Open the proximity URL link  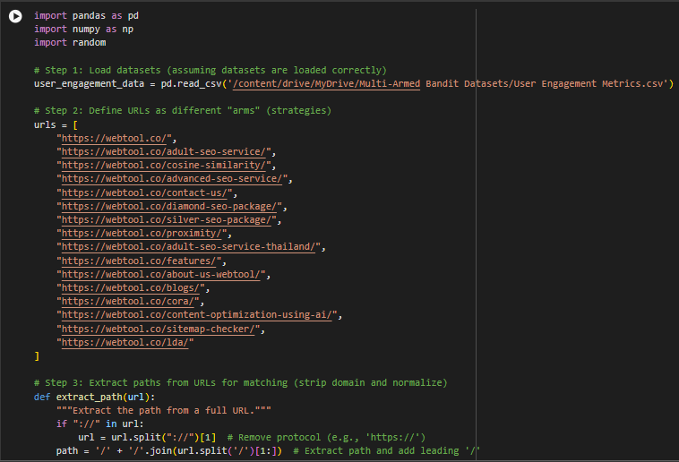142,233
